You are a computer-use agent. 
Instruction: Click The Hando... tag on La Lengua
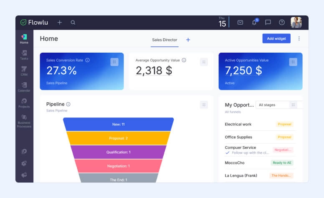point(281,175)
